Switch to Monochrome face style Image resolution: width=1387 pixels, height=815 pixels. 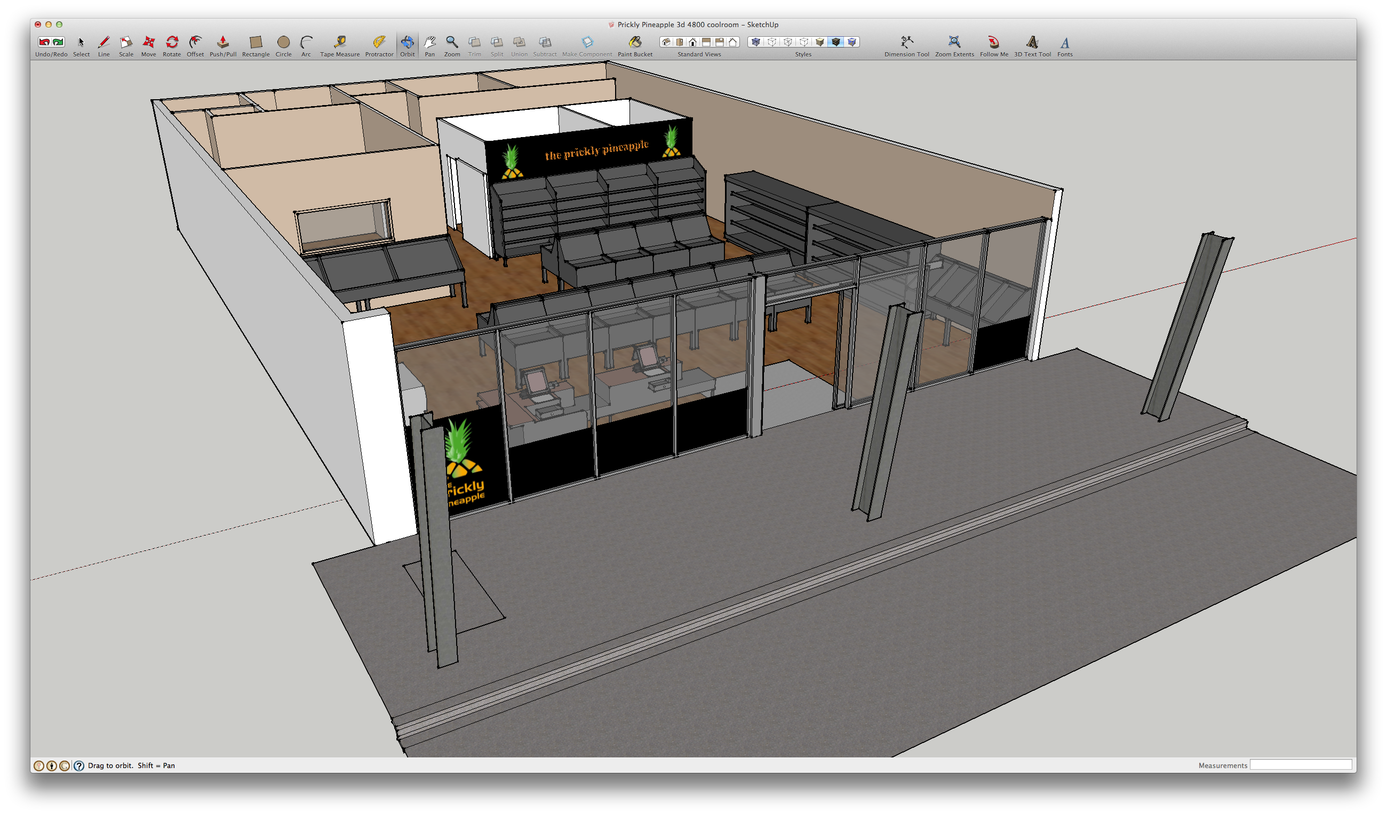coord(851,42)
